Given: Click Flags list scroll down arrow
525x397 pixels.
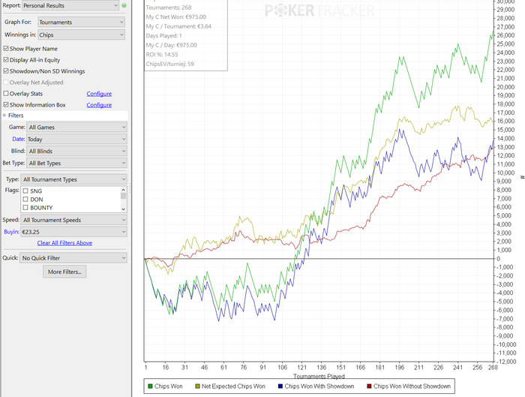Looking at the screenshot, I should [123, 209].
